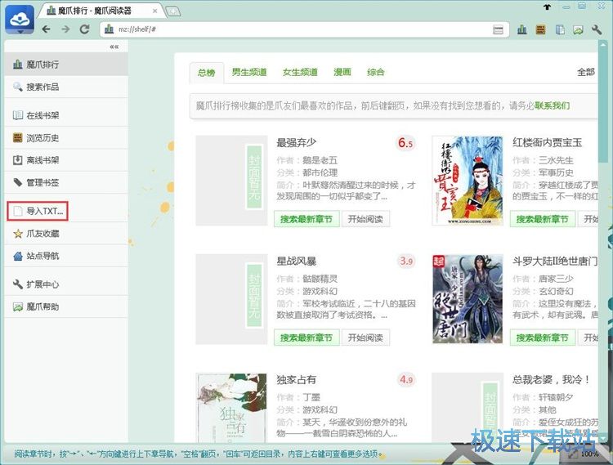This screenshot has height=465, width=613.
Task: Open the 独家占有 book title
Action: click(x=297, y=379)
